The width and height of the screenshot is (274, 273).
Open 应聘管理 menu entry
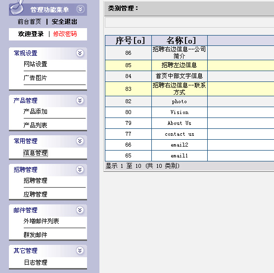click(x=36, y=194)
